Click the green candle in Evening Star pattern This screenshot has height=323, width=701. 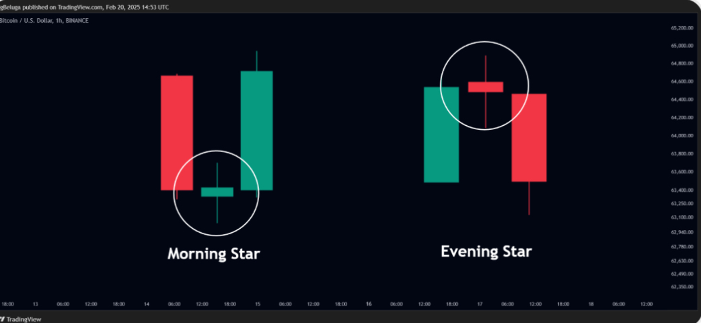(x=441, y=135)
